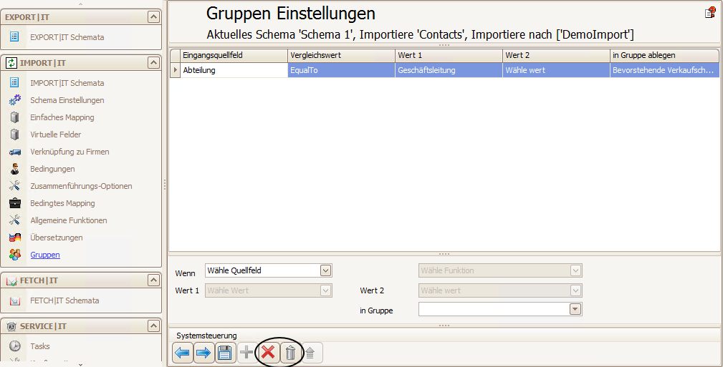Screen dimensions: 723x367
Task: Open Schema Einstellungen
Action: pos(67,100)
